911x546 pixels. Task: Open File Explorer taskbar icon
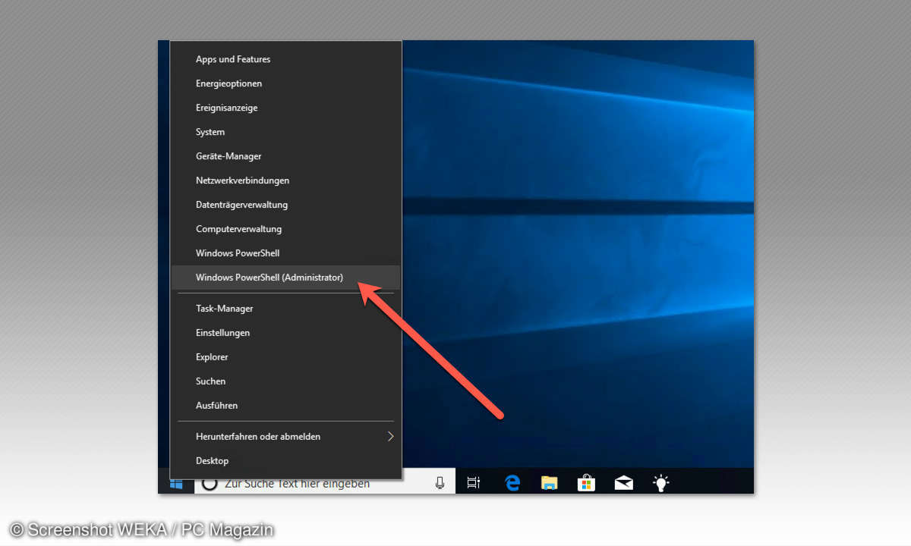(x=550, y=483)
